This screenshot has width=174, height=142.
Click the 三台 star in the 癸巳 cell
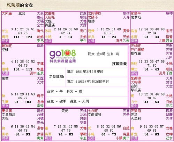pyautogui.click(x=22, y=14)
